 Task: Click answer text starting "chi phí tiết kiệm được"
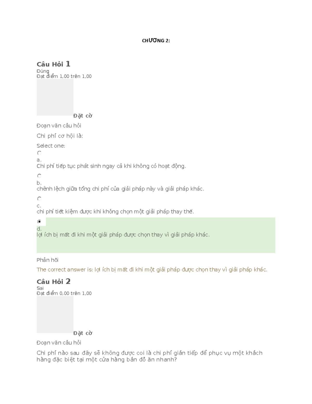click(115, 212)
